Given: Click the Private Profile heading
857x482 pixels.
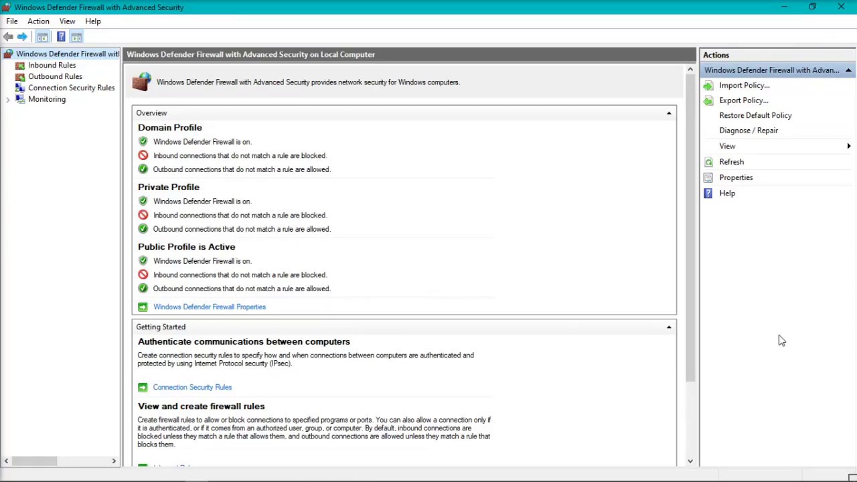Looking at the screenshot, I should pyautogui.click(x=169, y=187).
